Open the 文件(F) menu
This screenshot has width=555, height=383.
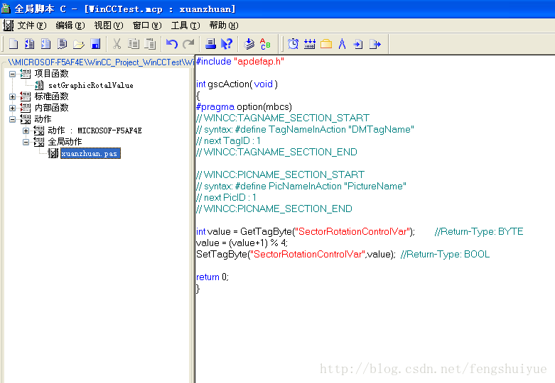32,26
